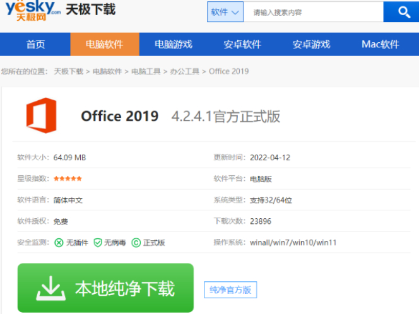This screenshot has height=314, width=419.
Task: Click the 星级指数 label
Action: (x=33, y=178)
